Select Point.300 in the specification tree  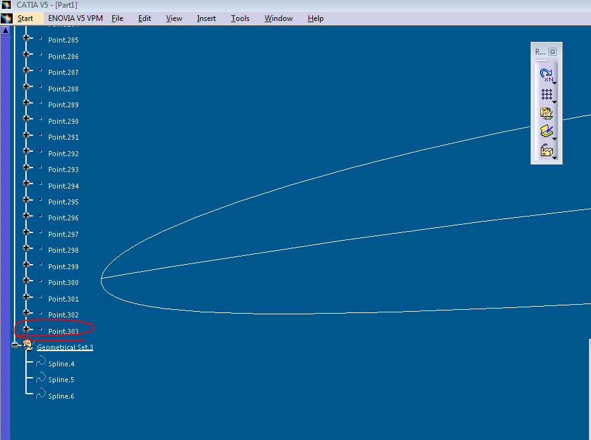[x=63, y=283]
